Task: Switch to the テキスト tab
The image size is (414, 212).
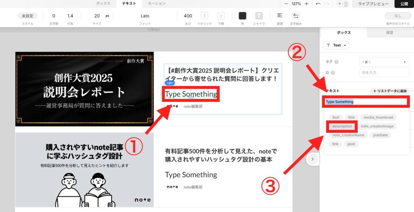Action: point(129,3)
